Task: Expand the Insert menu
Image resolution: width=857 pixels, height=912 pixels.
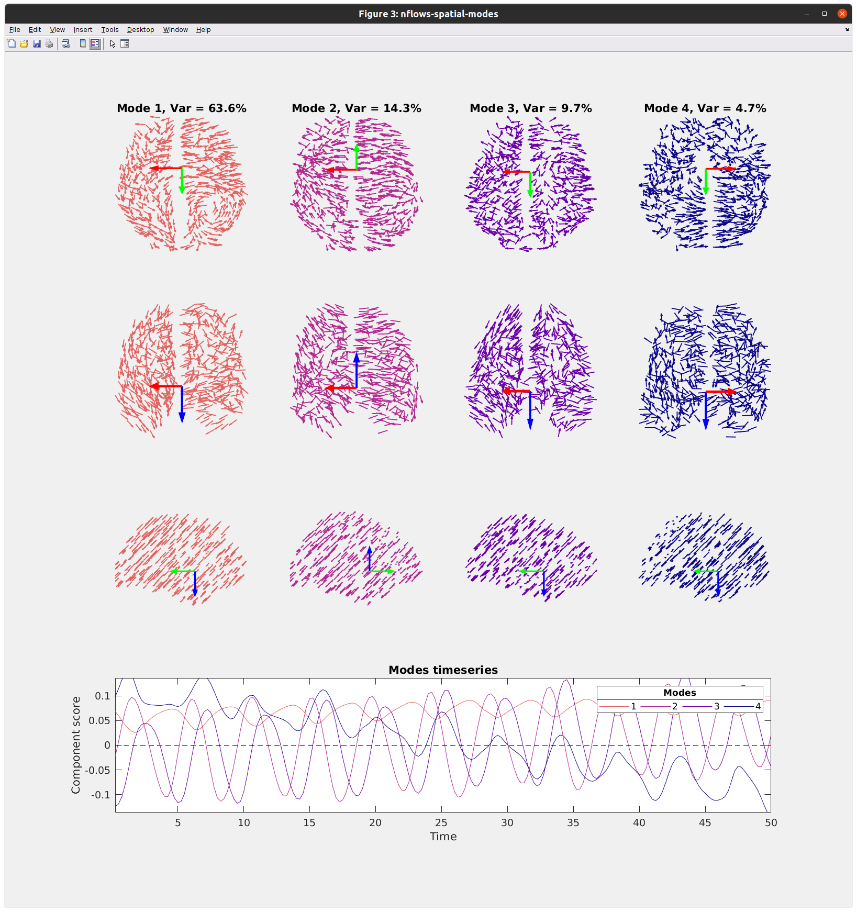Action: point(83,30)
